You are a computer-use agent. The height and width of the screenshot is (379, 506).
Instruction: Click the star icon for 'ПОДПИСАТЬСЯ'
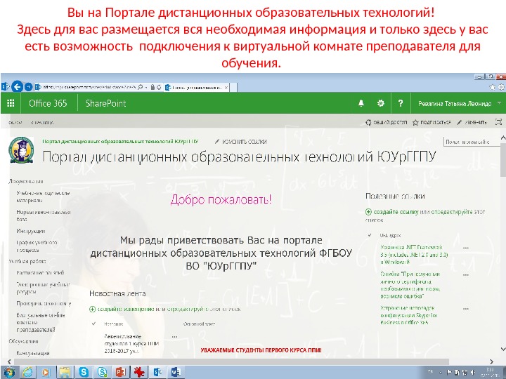click(x=415, y=122)
